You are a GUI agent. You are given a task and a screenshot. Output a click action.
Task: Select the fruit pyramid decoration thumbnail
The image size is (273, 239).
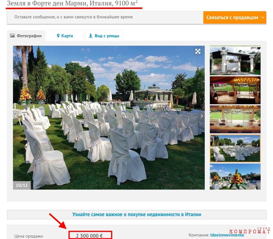235,176
